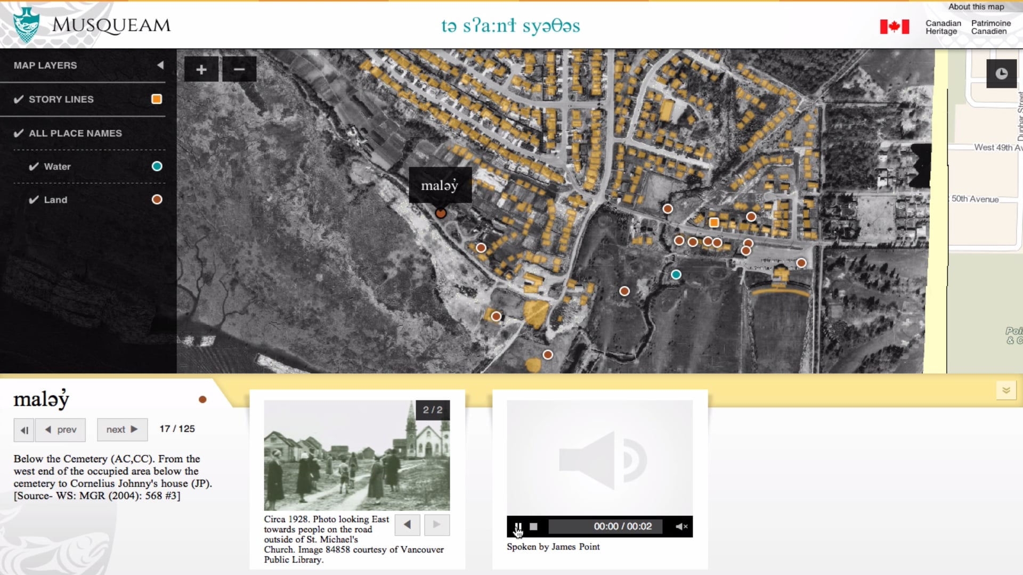Viewport: 1023px width, 575px height.
Task: Open the About this map link
Action: click(976, 7)
